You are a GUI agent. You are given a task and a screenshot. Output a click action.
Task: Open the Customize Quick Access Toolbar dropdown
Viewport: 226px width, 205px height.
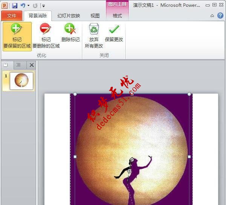43,6
